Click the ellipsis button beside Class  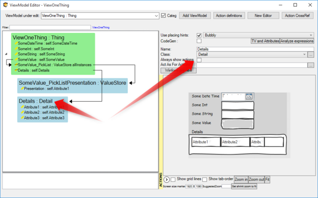click(311, 55)
